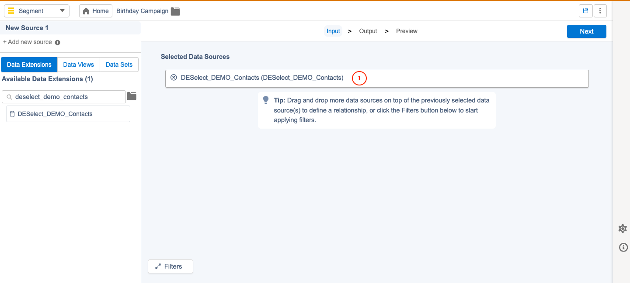Click the lightbulb tip icon
The image size is (630, 283).
(266, 100)
